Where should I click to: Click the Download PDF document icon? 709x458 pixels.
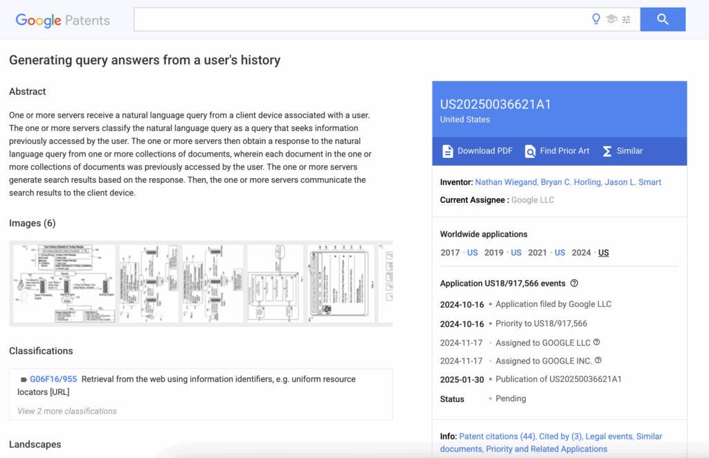point(448,150)
